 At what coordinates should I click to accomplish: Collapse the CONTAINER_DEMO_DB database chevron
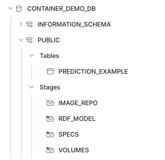coord(10,8)
